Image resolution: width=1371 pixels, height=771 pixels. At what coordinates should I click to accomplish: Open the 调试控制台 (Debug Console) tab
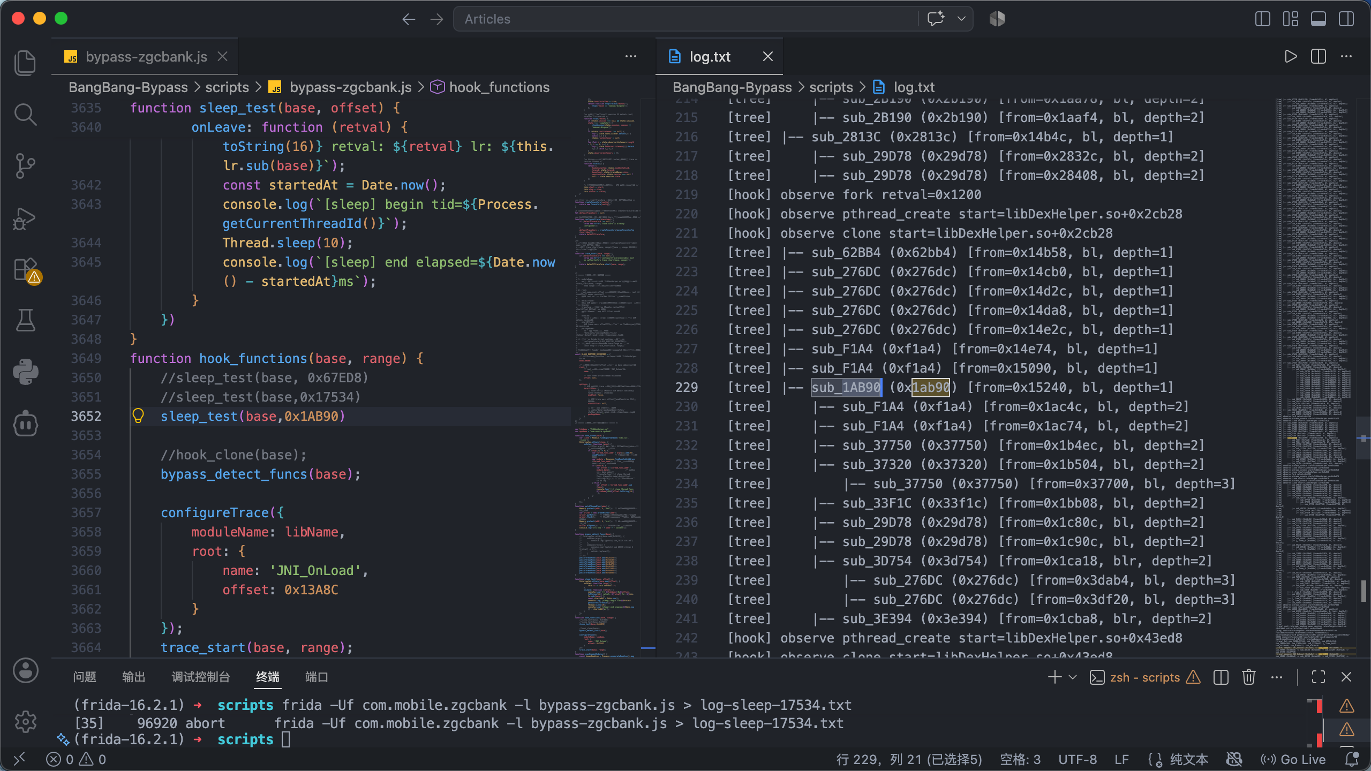(201, 677)
